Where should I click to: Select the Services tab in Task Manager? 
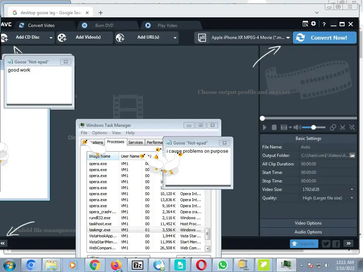(x=135, y=142)
